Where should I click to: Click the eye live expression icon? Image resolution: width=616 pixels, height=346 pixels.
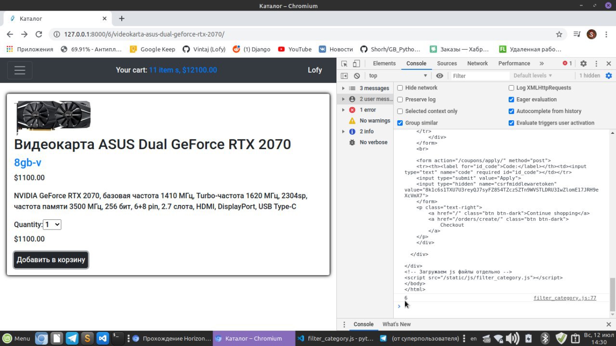coord(439,76)
